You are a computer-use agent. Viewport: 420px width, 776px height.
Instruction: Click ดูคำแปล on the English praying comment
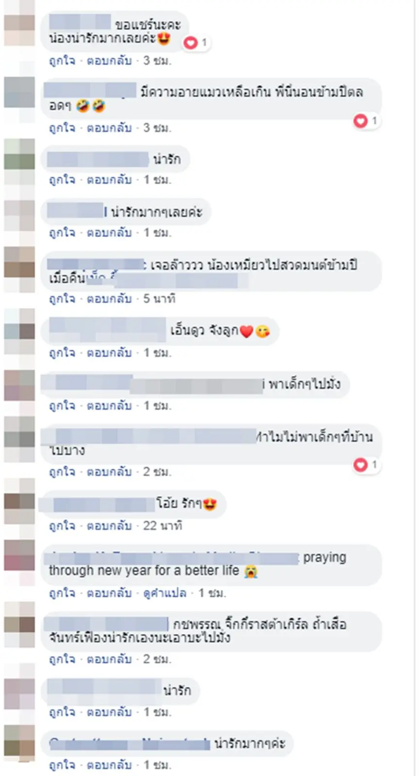[x=165, y=593]
